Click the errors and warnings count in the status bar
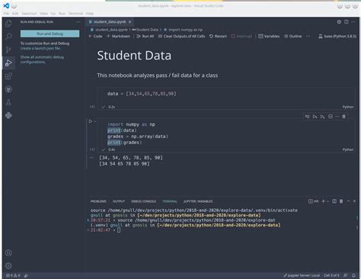The width and height of the screenshot is (361, 279). coord(13,275)
